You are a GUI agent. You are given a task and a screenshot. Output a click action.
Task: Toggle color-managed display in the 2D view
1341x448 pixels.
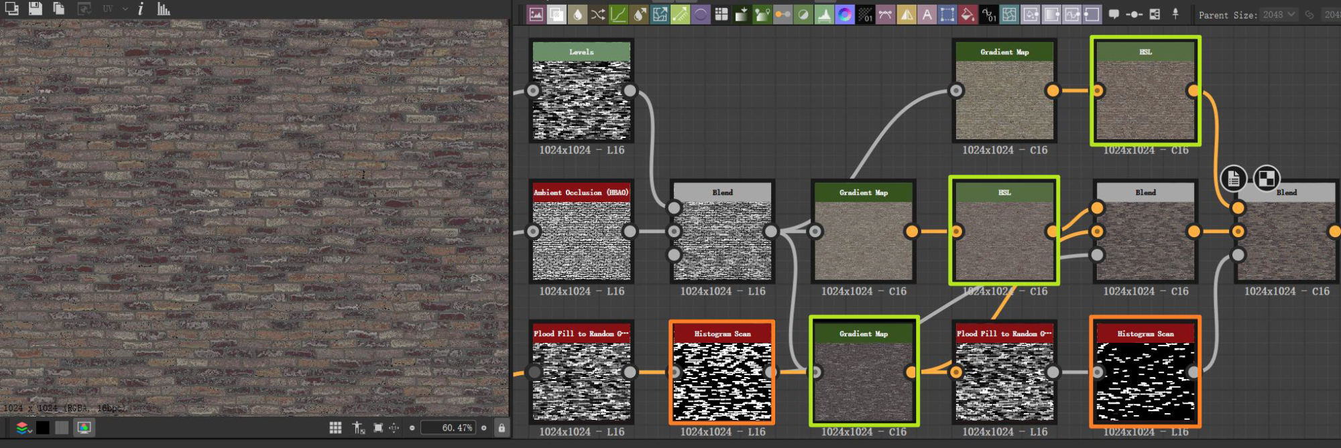84,428
